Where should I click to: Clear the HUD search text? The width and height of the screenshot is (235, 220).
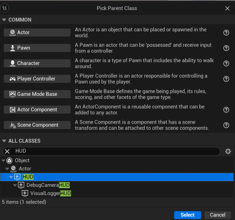7,151
